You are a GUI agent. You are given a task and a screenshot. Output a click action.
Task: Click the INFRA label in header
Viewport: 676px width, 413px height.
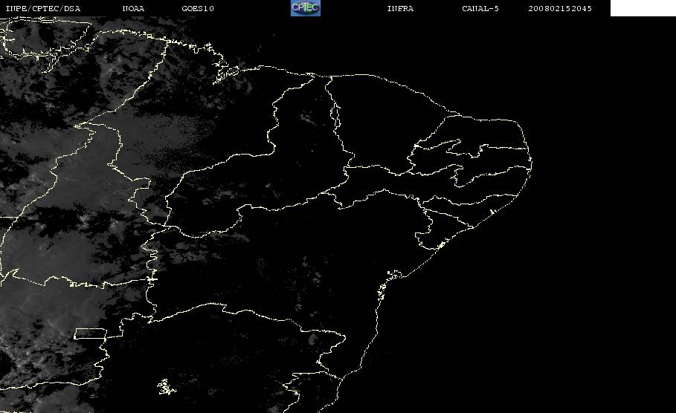coord(400,8)
